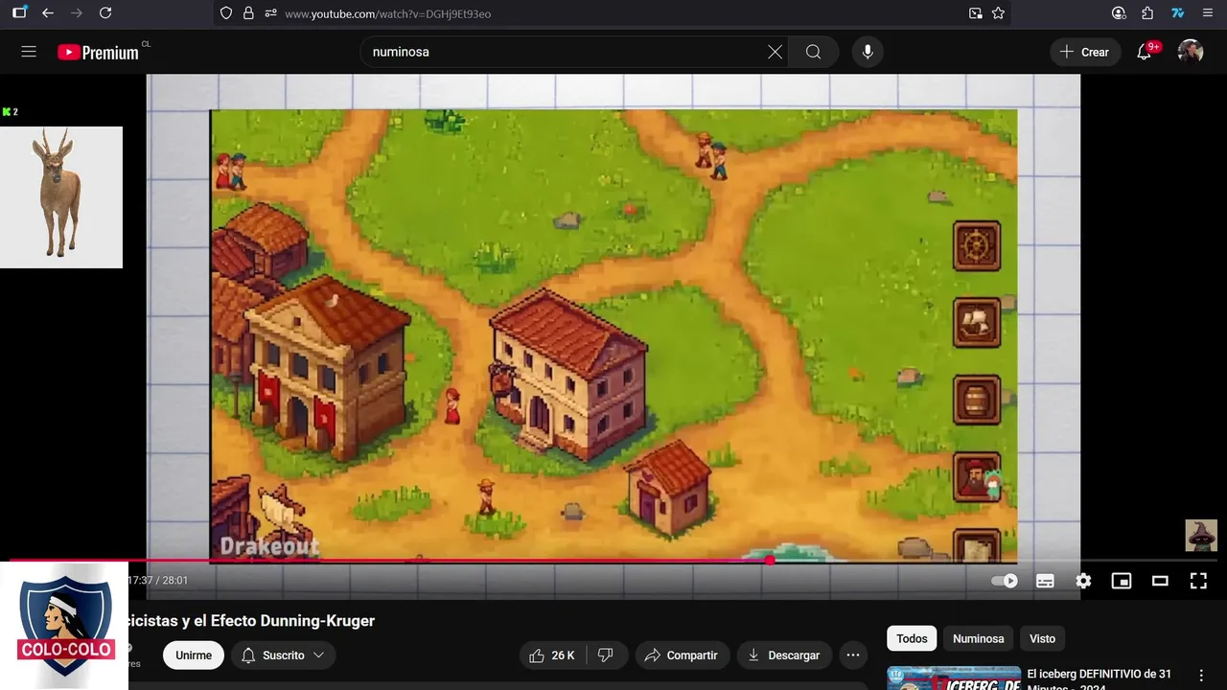Open the profile manager icon in toolbar
Viewport: 1227px width, 690px height.
point(1119,13)
